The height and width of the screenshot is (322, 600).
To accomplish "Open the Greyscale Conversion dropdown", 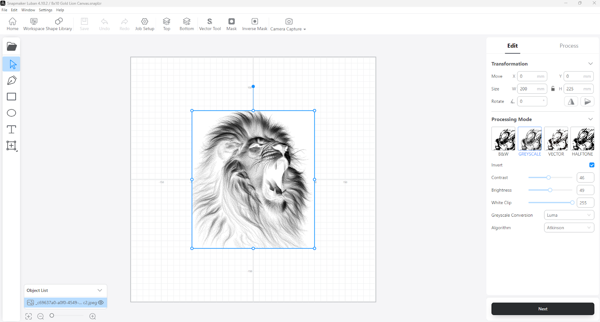I will pos(569,215).
